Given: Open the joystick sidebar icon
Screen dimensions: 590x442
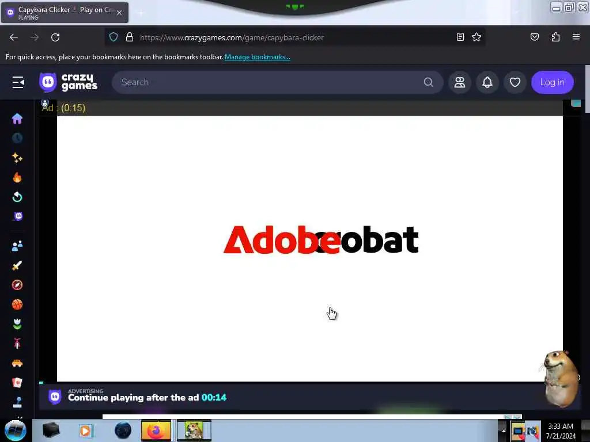Looking at the screenshot, I should [x=17, y=402].
